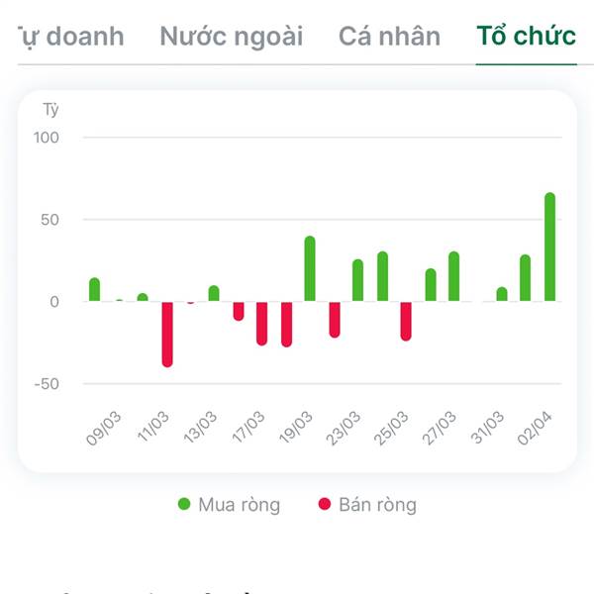Tap the tallest green bar at 02/04

coord(549,247)
